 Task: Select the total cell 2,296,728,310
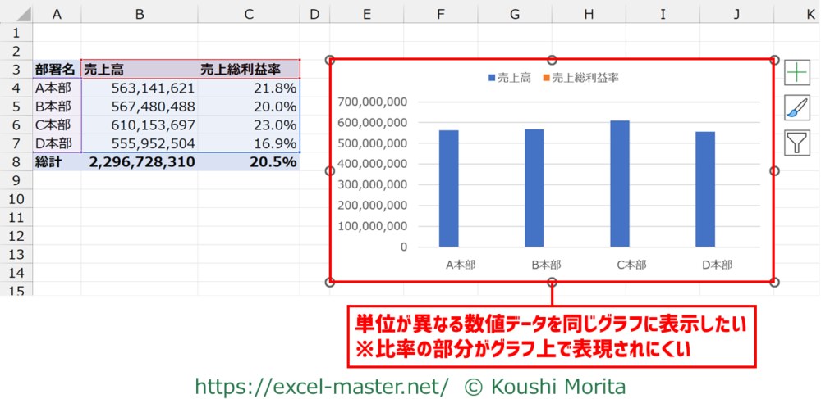click(140, 161)
